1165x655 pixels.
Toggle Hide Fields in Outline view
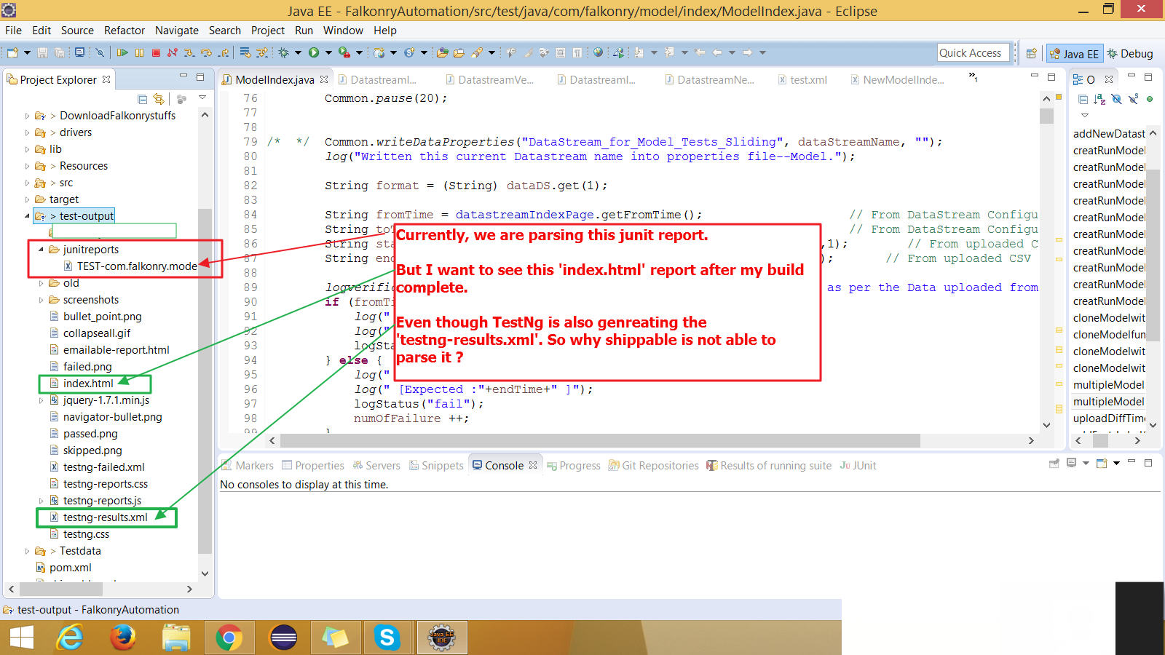tap(1116, 99)
